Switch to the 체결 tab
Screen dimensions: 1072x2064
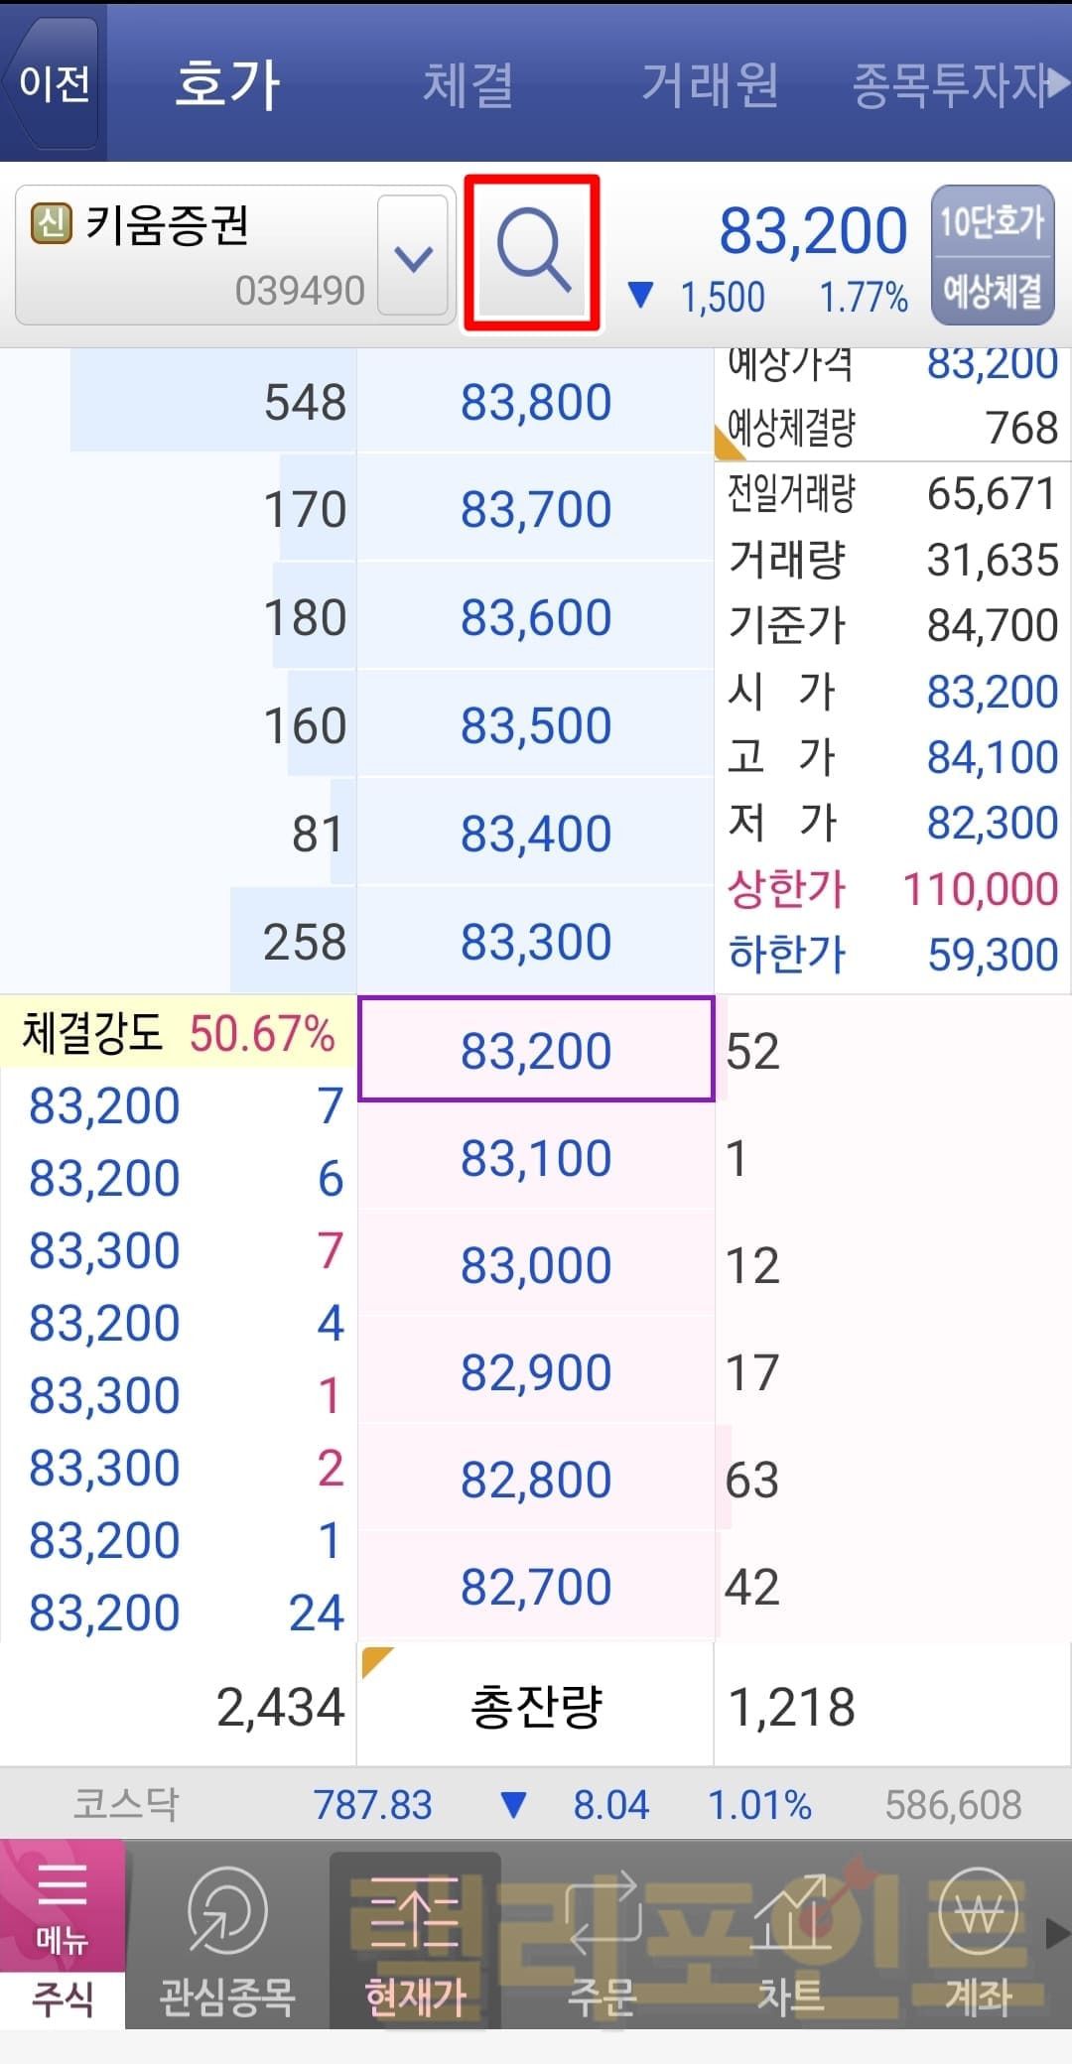468,83
